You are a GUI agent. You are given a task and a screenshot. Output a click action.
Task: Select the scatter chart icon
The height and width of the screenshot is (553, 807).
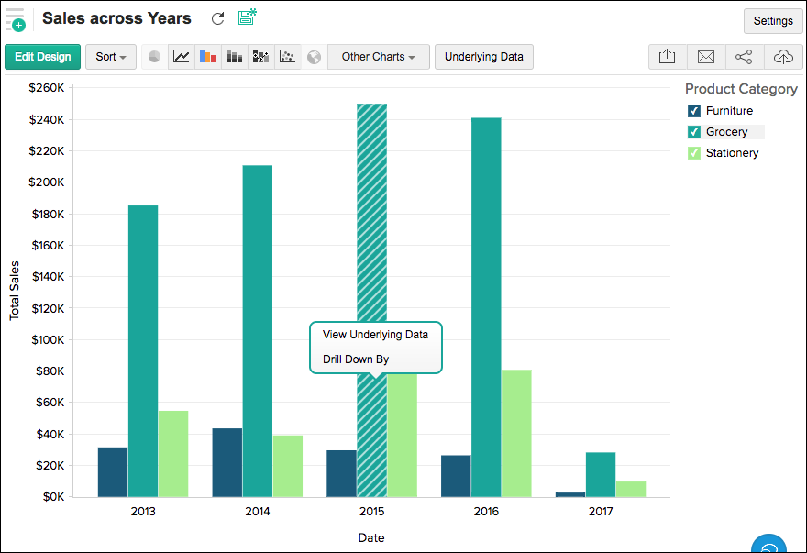[288, 57]
